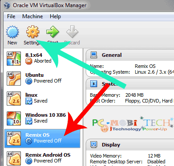Click Remote Desktop Server 'Disabled' value
174x166 pixels.
click(x=156, y=162)
